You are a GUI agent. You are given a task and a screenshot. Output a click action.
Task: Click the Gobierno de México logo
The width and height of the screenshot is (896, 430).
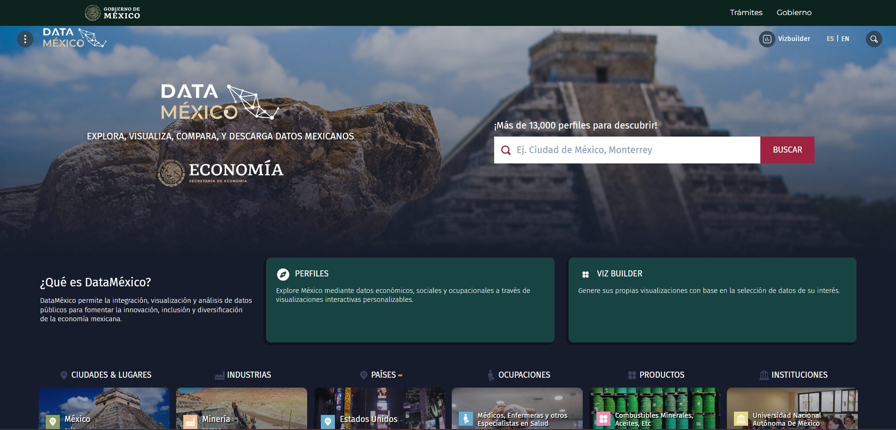pyautogui.click(x=113, y=13)
